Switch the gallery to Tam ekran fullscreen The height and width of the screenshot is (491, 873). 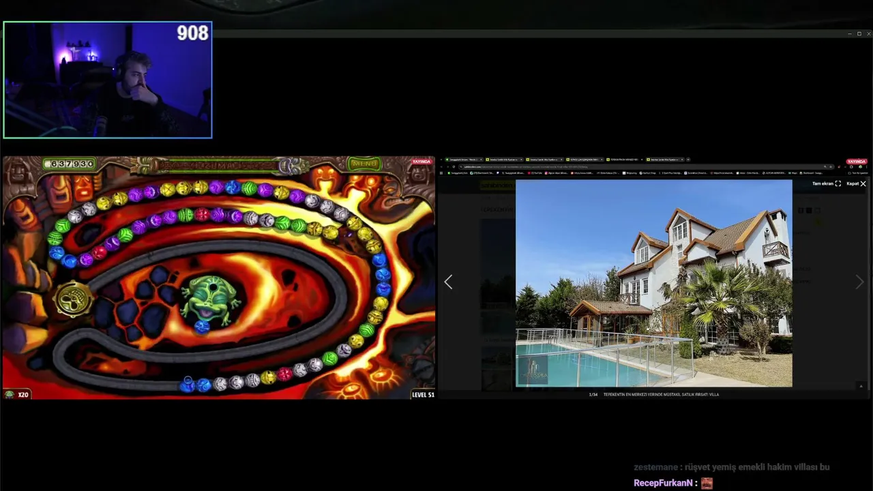pos(826,183)
